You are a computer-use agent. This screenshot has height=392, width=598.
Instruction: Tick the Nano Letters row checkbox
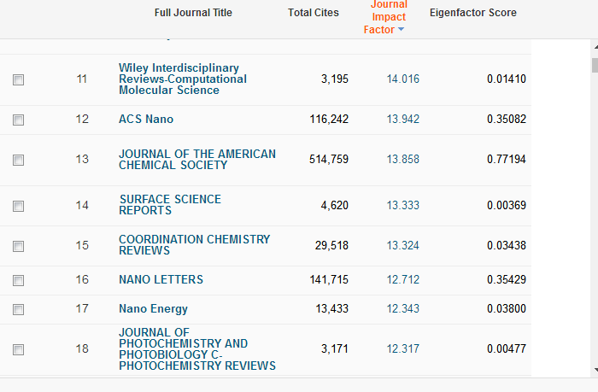19,280
